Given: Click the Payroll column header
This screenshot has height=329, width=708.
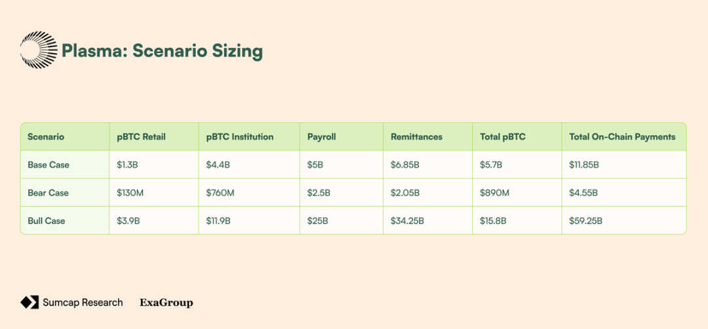Looking at the screenshot, I should coord(321,137).
